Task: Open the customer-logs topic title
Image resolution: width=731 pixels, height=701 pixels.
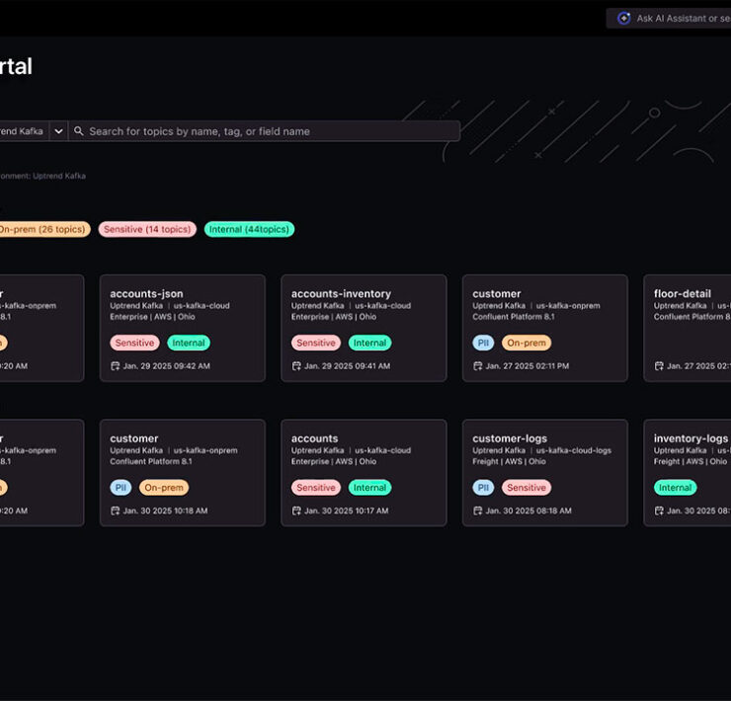Action: [510, 438]
